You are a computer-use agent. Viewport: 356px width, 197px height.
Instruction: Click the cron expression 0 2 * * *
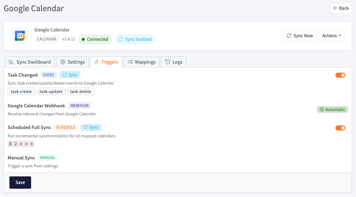(21, 144)
